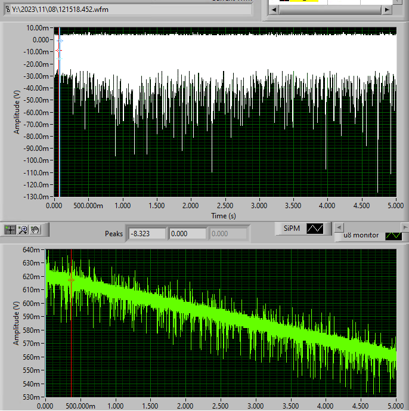Click the second Peaks value field
Viewport: 409px width, 411px height.
tap(187, 234)
